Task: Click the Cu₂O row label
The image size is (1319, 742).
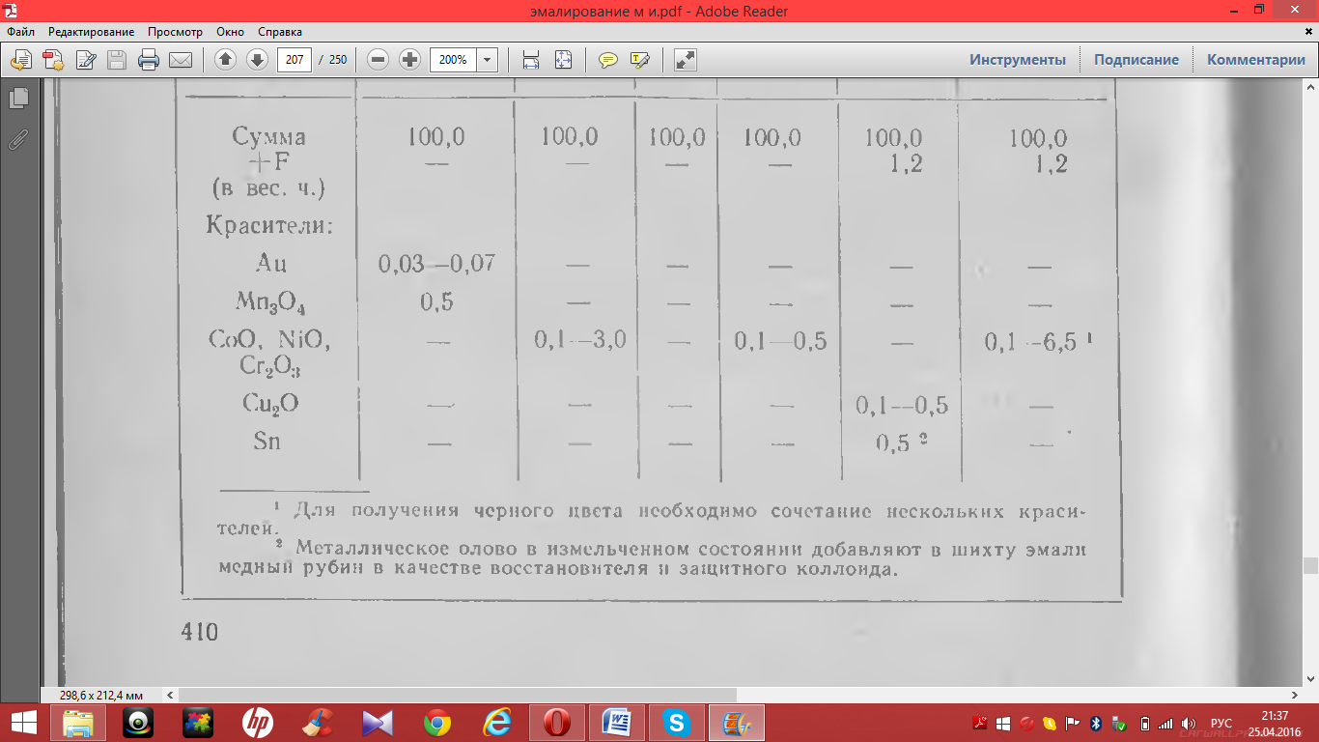Action: 270,404
